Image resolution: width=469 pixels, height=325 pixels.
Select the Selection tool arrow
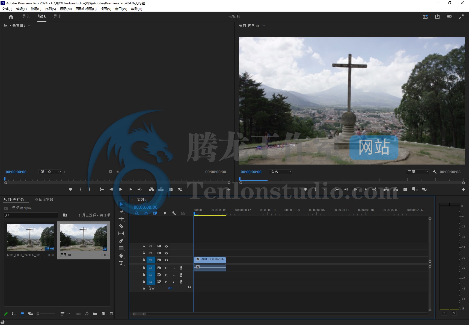[121, 204]
